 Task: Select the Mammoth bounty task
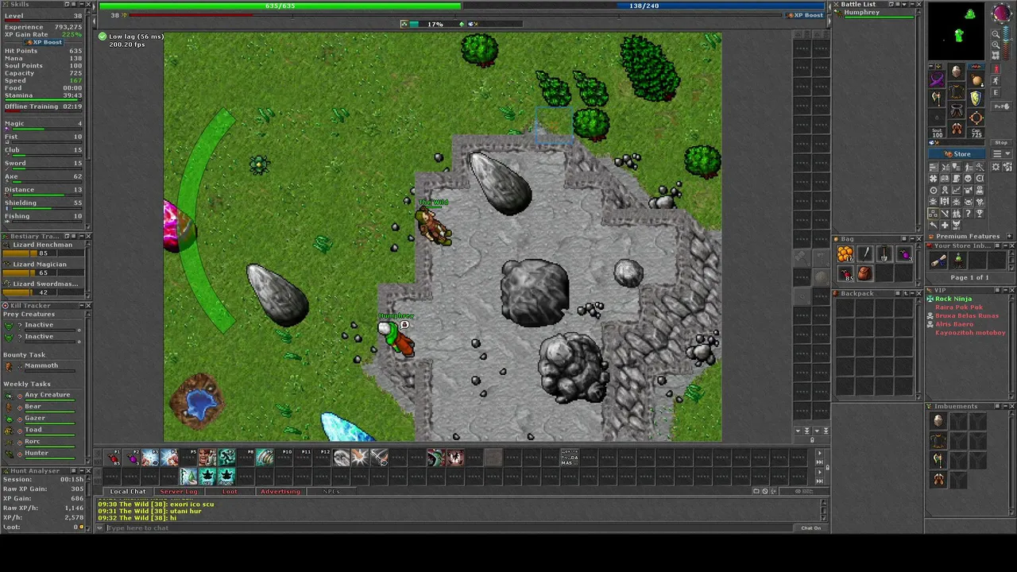click(x=41, y=365)
